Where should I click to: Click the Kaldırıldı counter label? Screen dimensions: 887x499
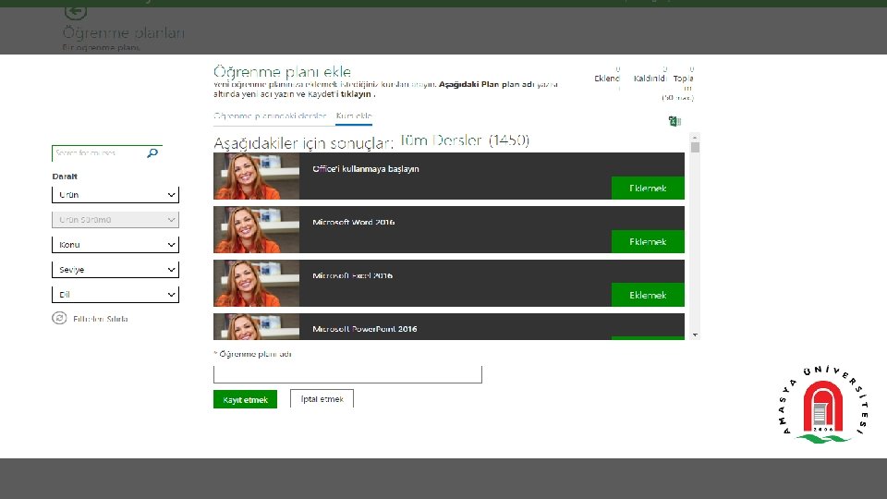tap(650, 79)
